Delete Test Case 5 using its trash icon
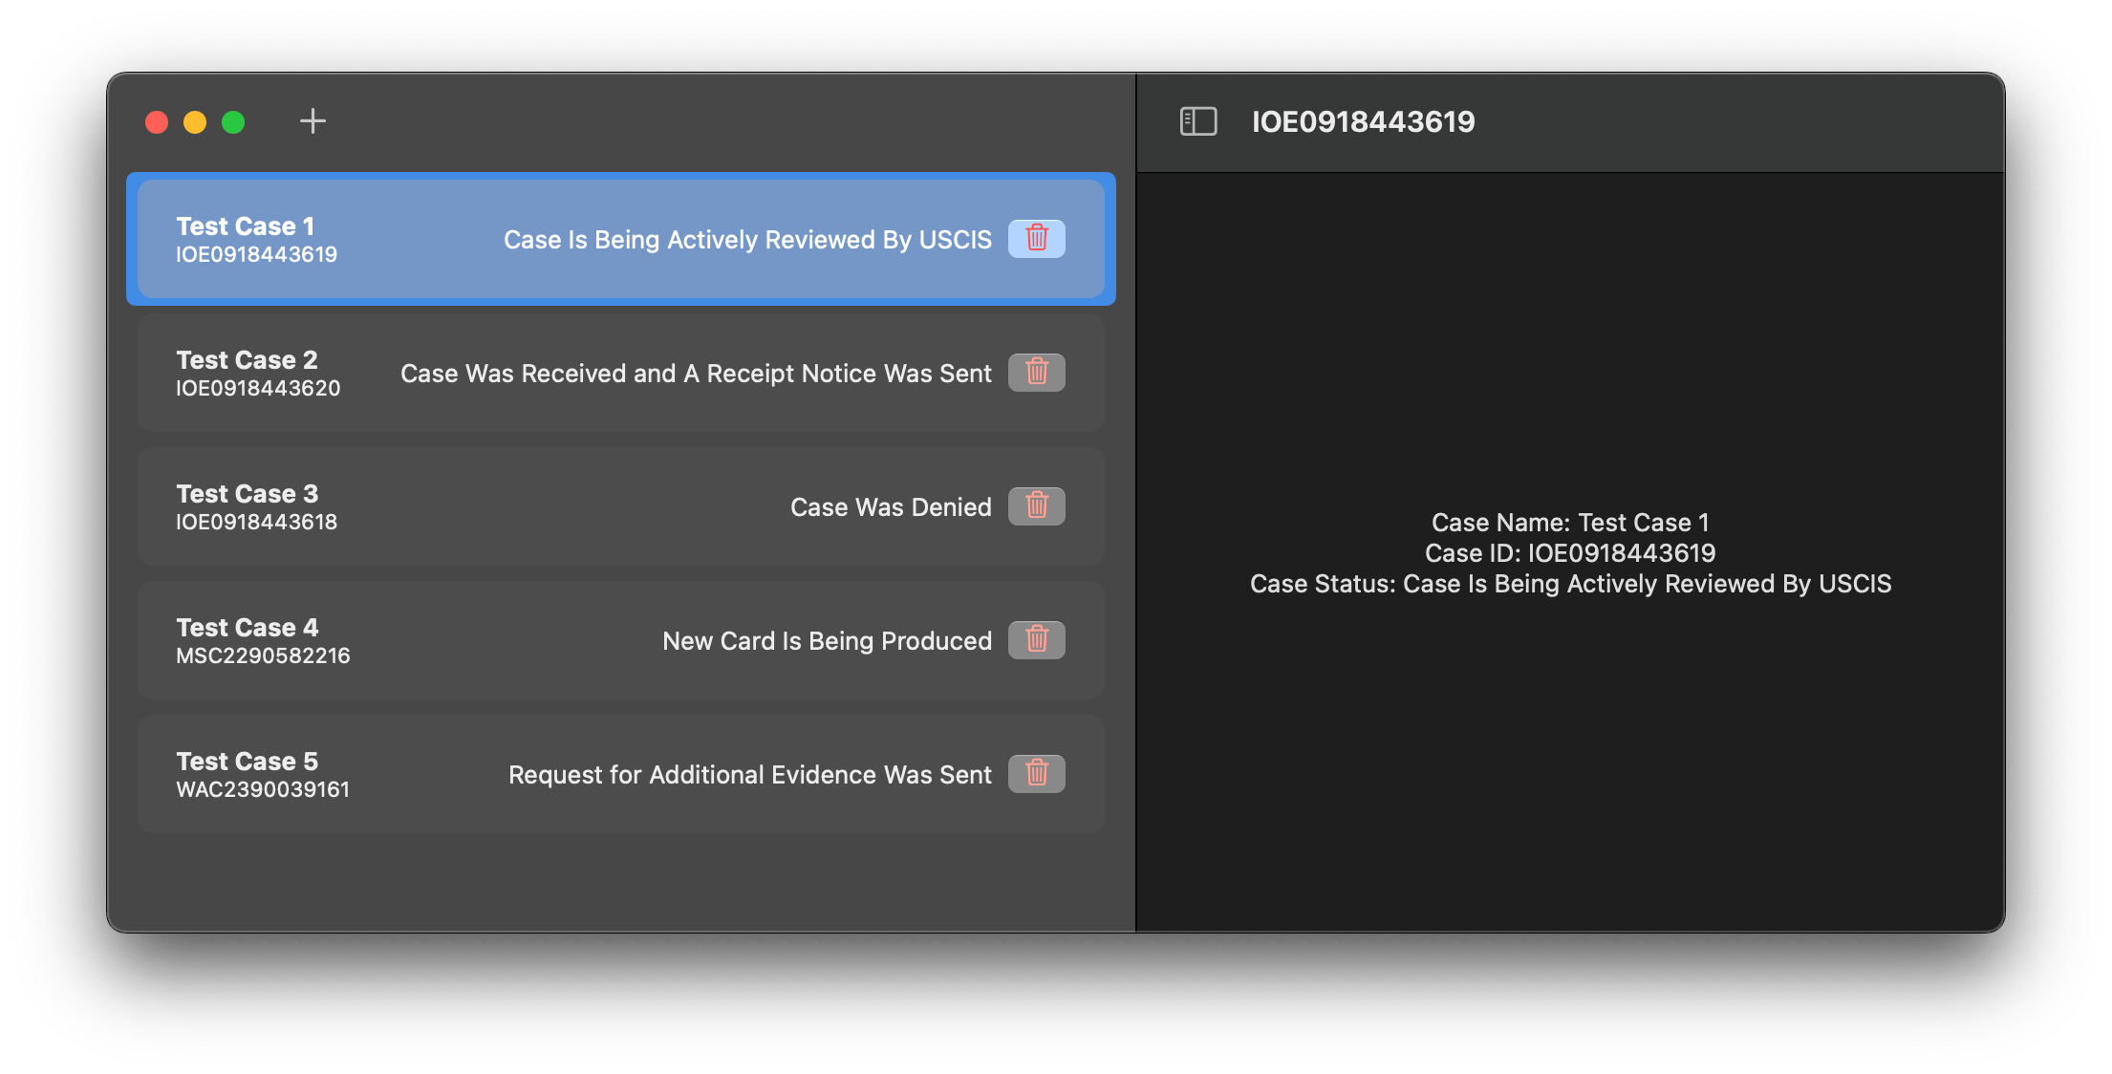 point(1036,774)
